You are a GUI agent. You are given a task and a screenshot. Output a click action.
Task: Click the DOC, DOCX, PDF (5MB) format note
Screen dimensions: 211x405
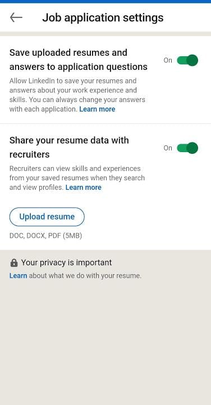[45, 235]
